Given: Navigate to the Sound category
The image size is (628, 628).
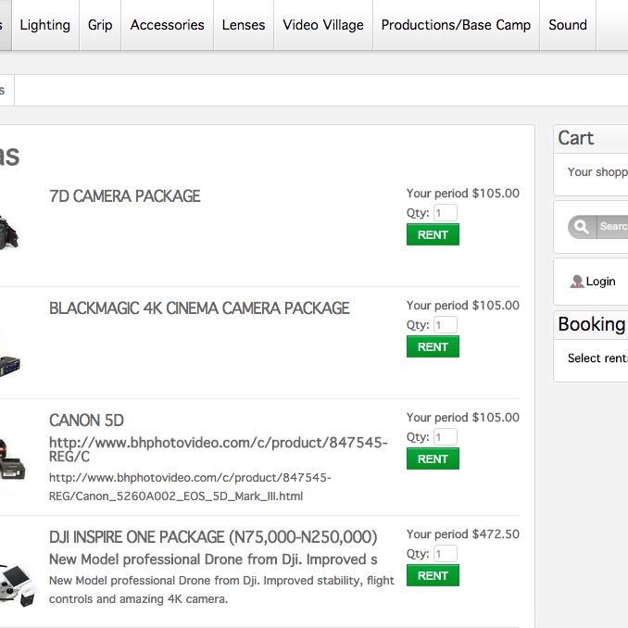Looking at the screenshot, I should point(567,25).
